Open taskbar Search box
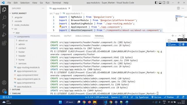The width and height of the screenshot is (187, 105). (x=70, y=102)
